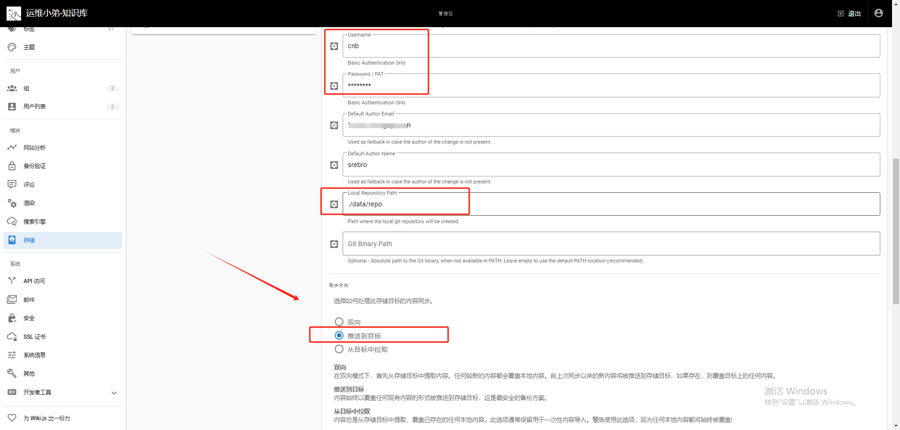Select the 双向 sync radio button

(x=339, y=322)
